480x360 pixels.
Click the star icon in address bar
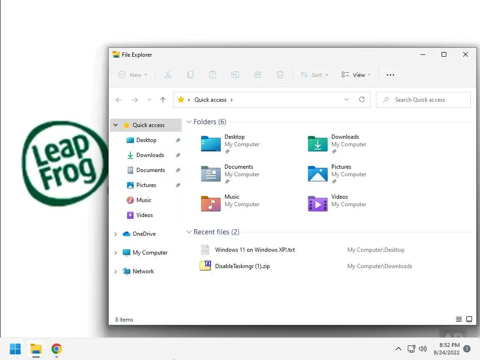pos(181,99)
